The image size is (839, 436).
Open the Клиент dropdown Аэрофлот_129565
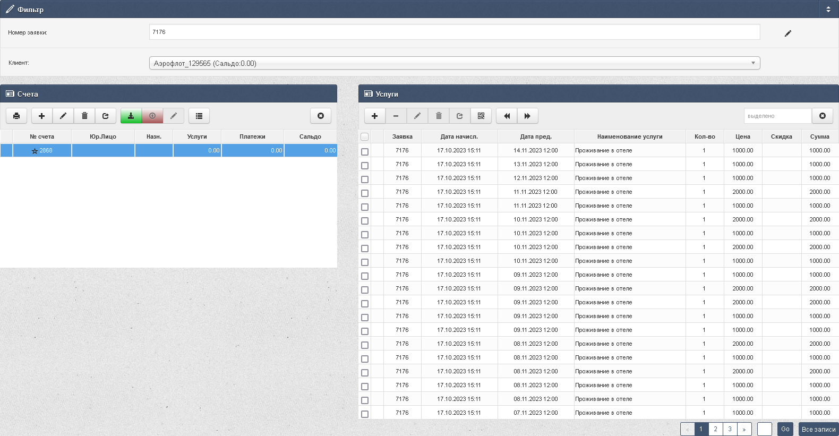point(455,63)
